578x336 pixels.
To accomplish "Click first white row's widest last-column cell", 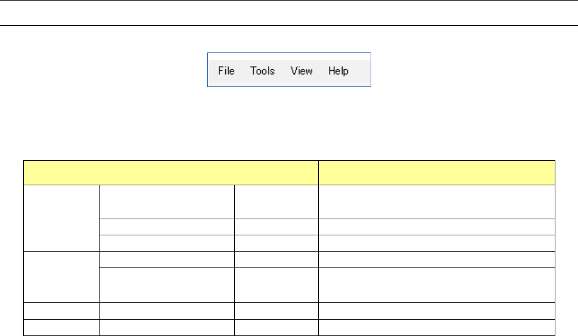I will point(437,202).
